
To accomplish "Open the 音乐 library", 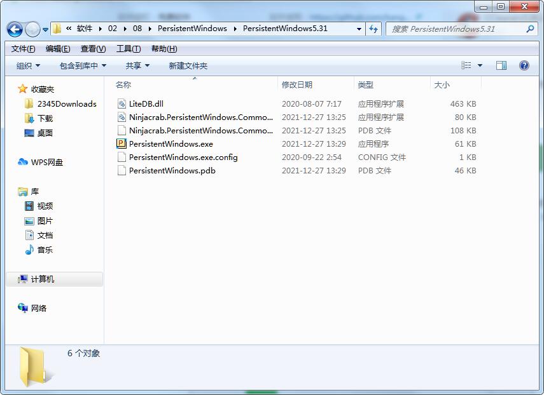I will tap(45, 250).
